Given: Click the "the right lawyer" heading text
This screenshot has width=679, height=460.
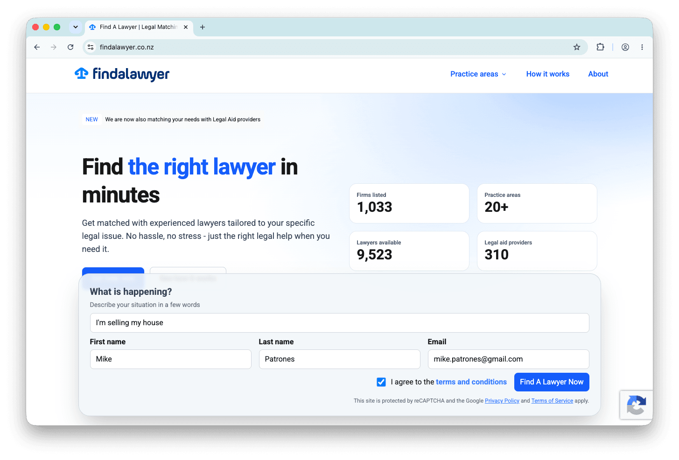Looking at the screenshot, I should [202, 167].
